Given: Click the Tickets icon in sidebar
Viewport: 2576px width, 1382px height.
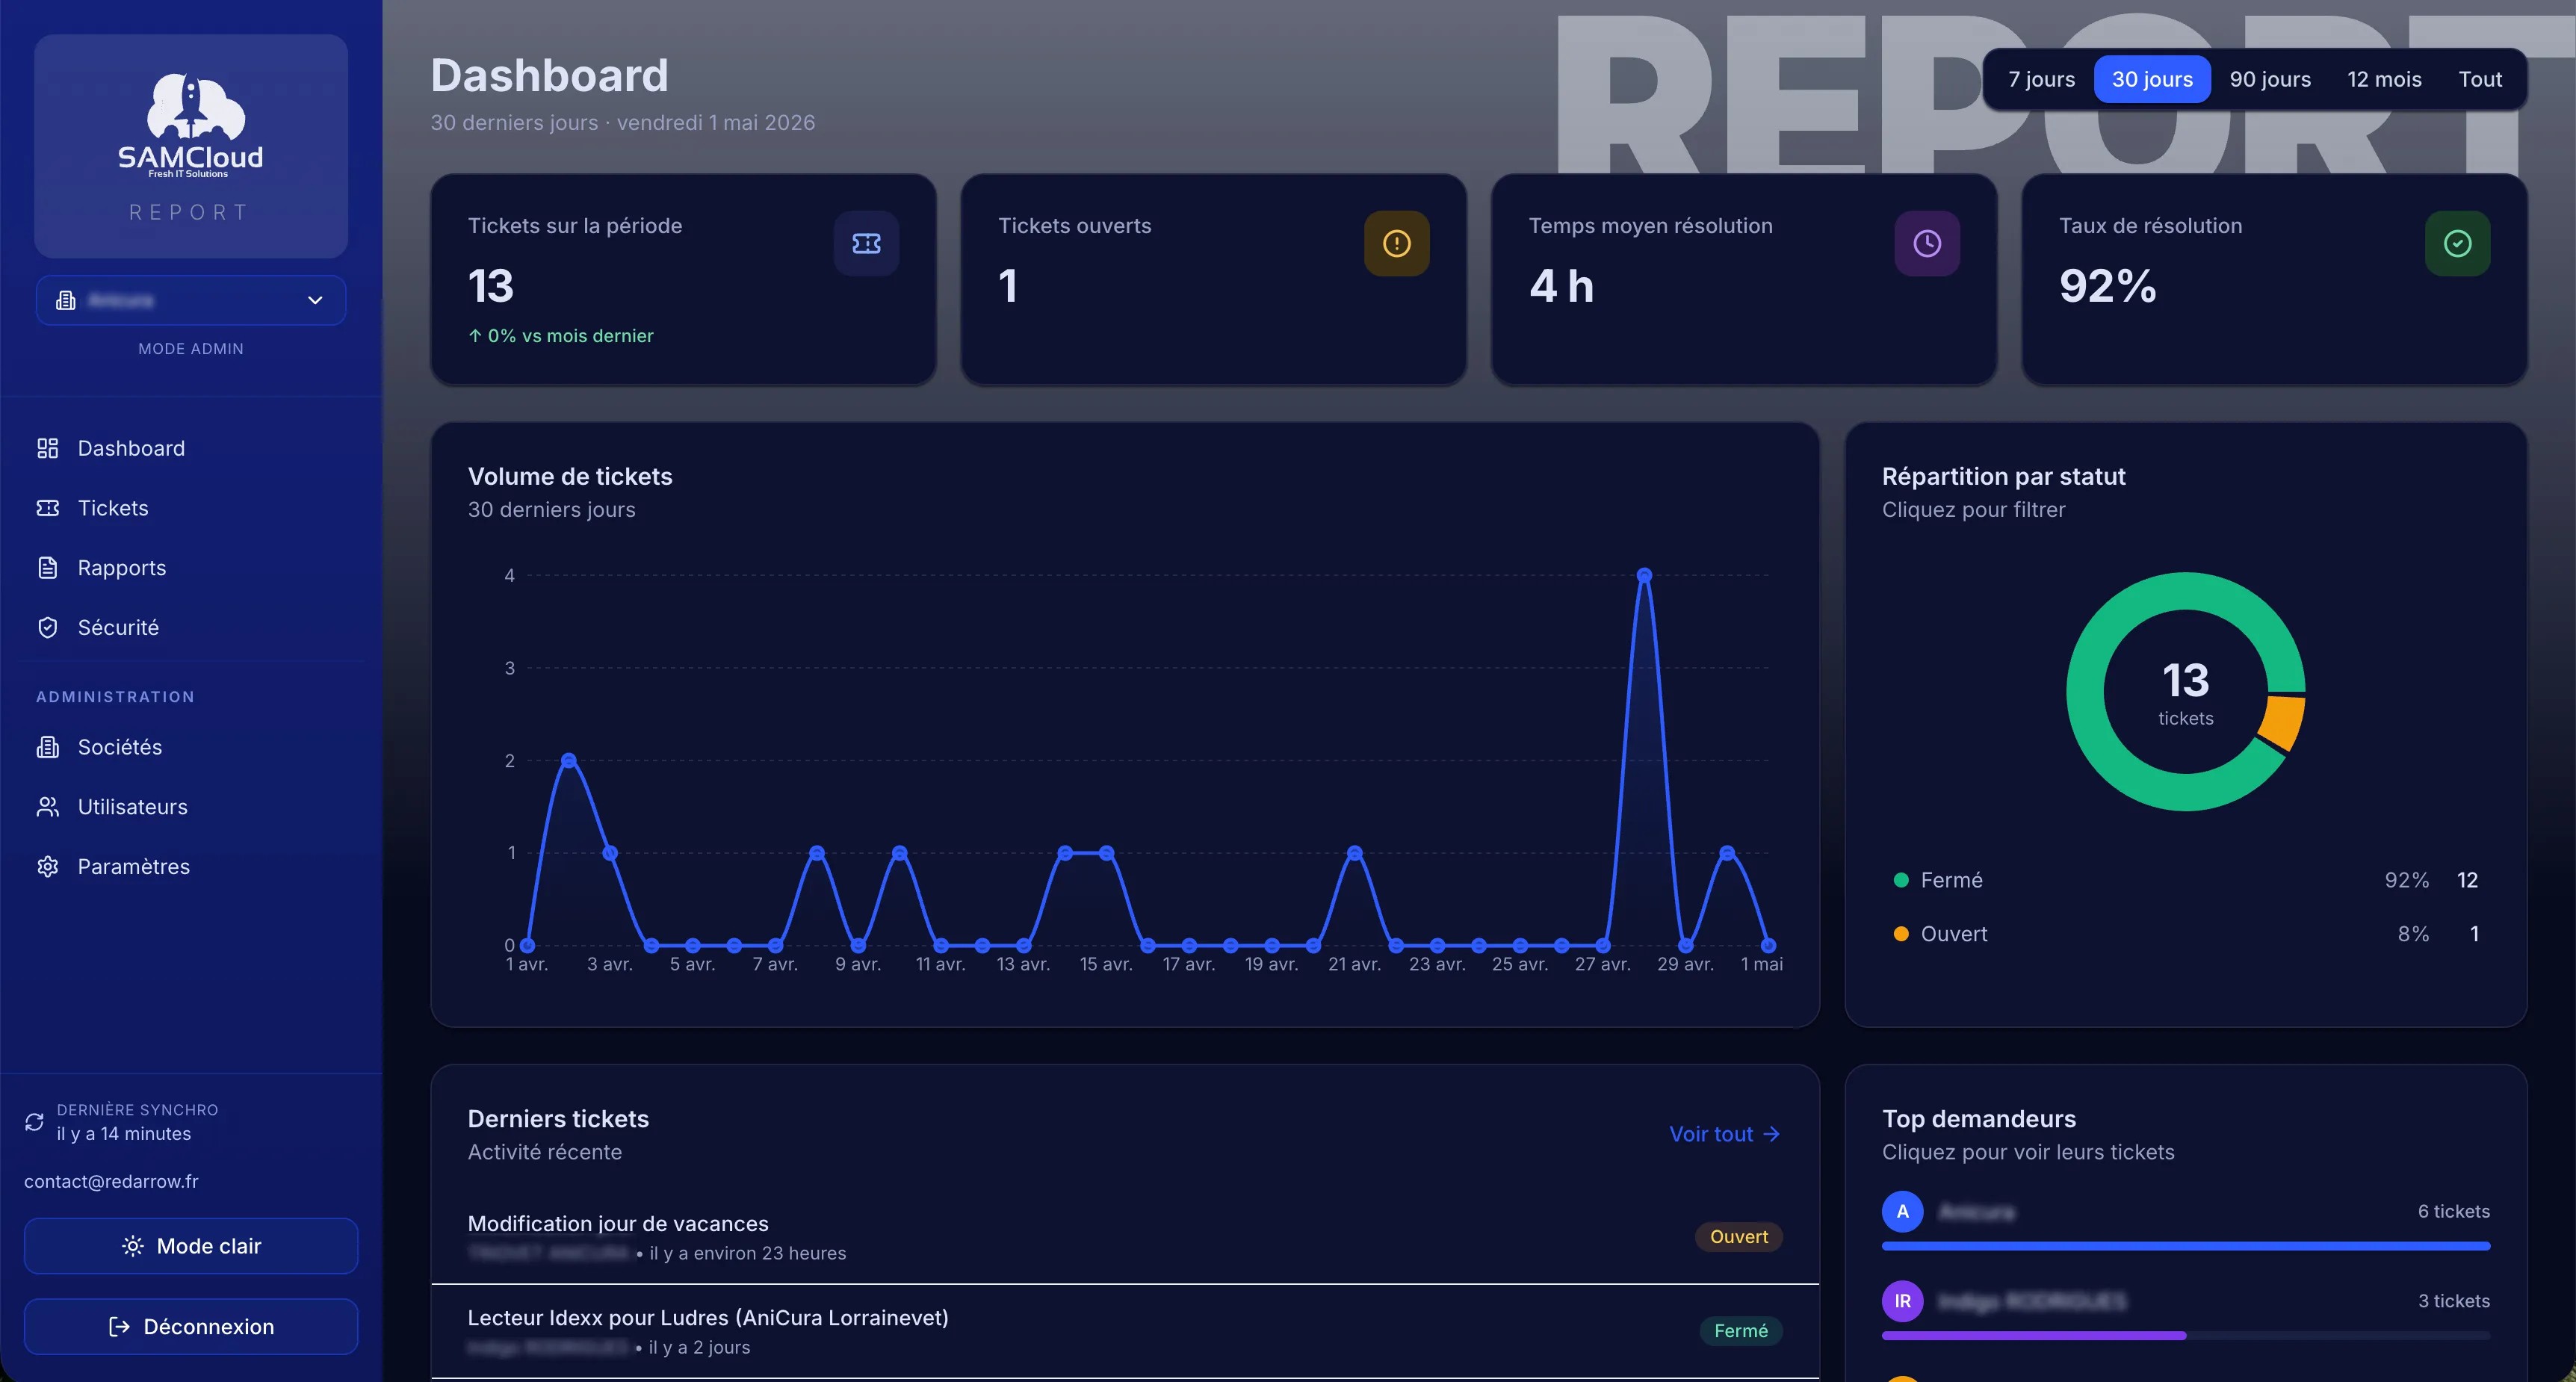Looking at the screenshot, I should [x=47, y=508].
